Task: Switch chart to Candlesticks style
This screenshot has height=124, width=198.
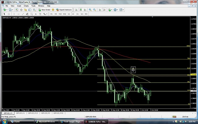Action: (x=81, y=10)
